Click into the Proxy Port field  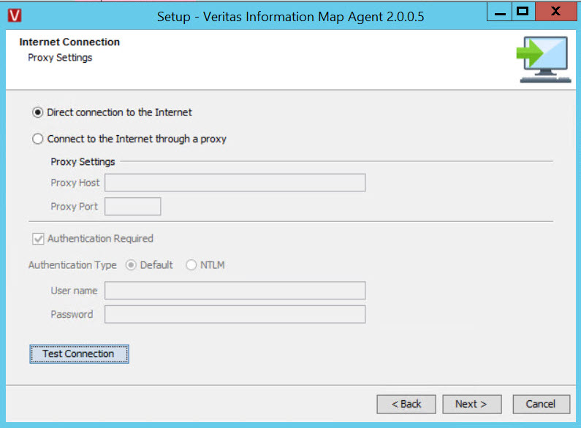pyautogui.click(x=133, y=206)
